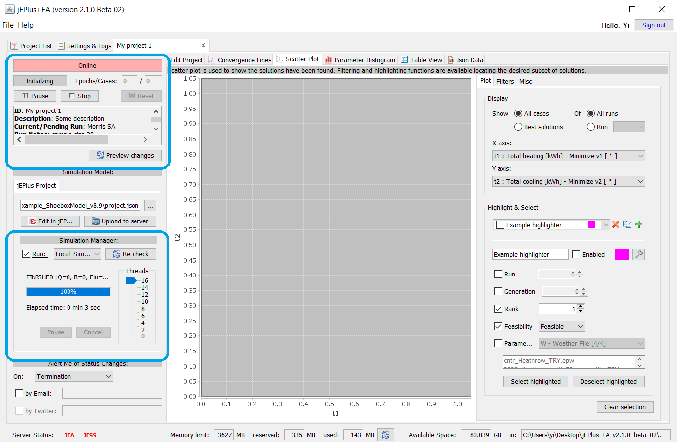Open the Settings & Logs tab
The height and width of the screenshot is (442, 677).
coord(84,46)
